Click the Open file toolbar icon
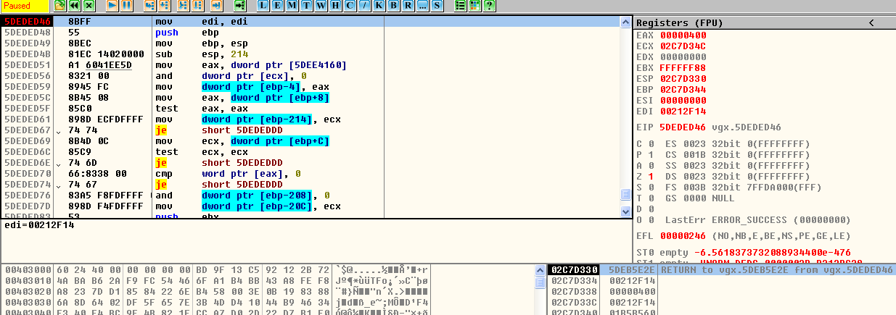 [59, 6]
